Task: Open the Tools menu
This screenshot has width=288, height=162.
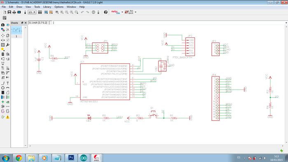Action: pos(37,7)
